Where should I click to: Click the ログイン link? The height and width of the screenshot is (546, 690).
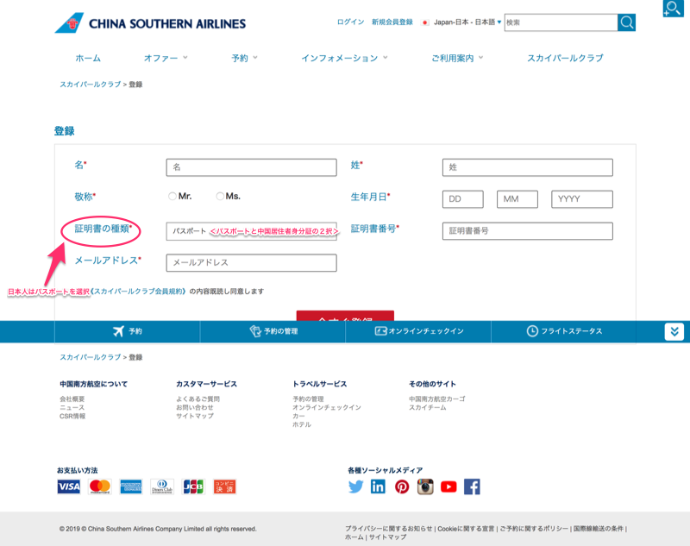pyautogui.click(x=351, y=22)
